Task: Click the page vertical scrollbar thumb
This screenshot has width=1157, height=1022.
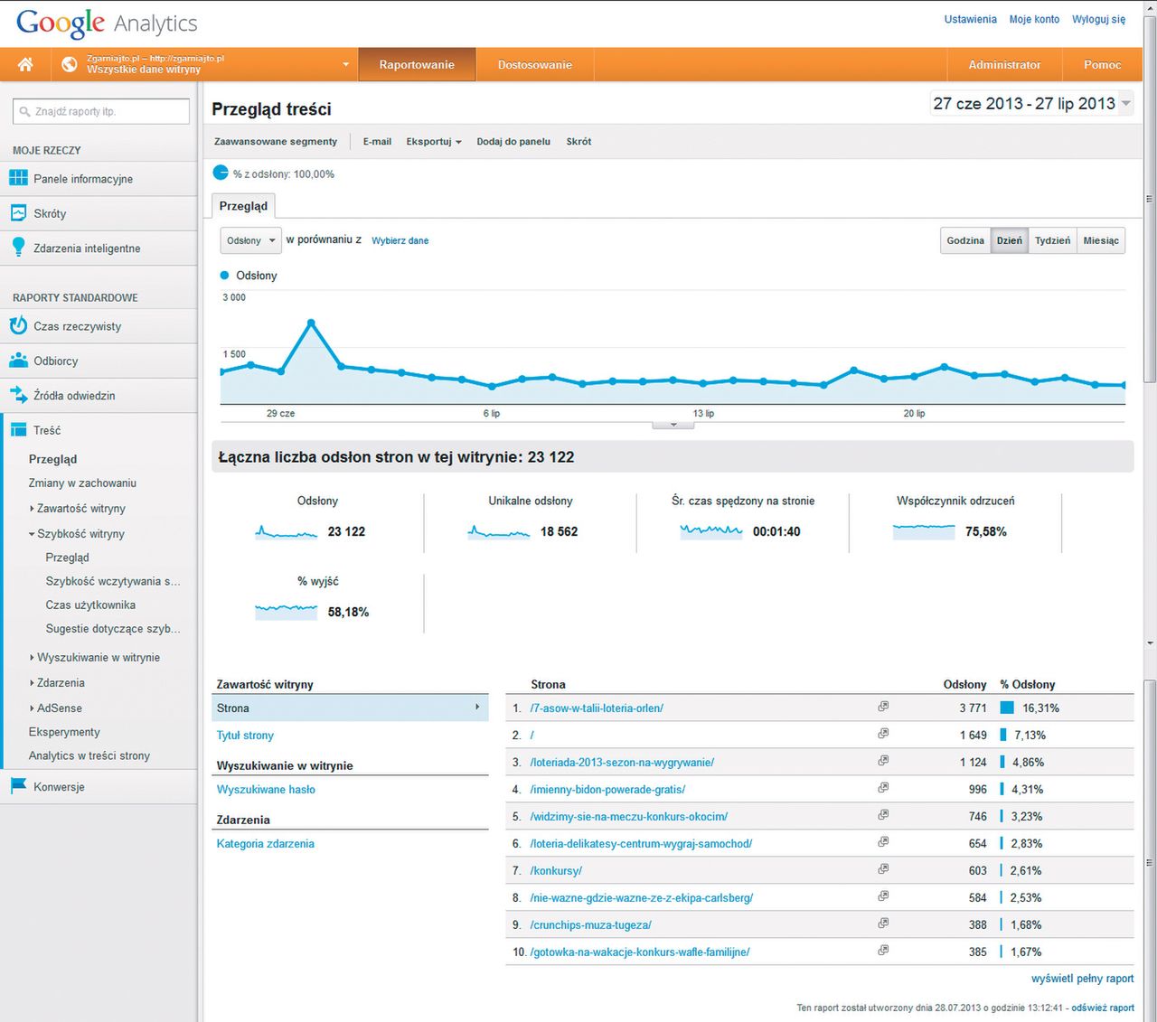Action: click(x=1149, y=199)
